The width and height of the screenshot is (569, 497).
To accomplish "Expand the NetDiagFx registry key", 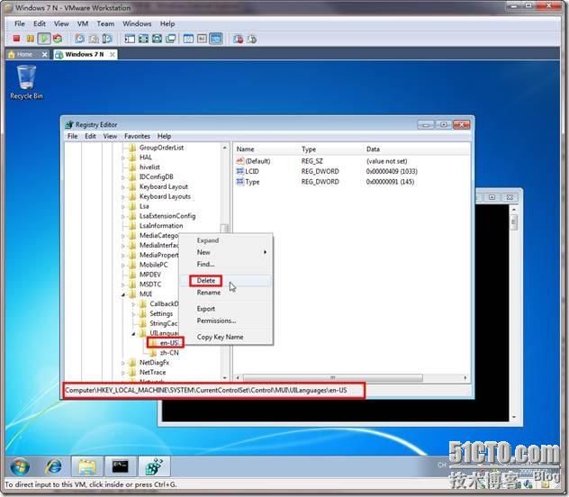I will click(123, 363).
